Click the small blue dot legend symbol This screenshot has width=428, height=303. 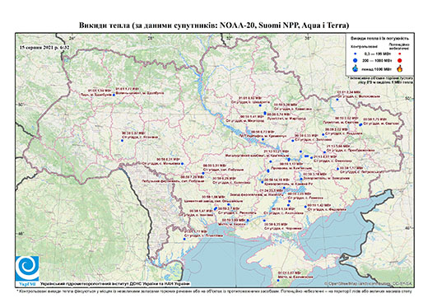pyautogui.click(x=356, y=54)
